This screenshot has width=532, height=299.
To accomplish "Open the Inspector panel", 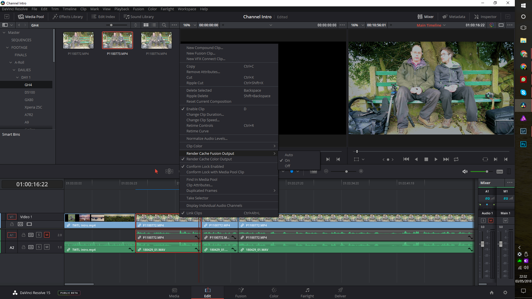I will (485, 17).
